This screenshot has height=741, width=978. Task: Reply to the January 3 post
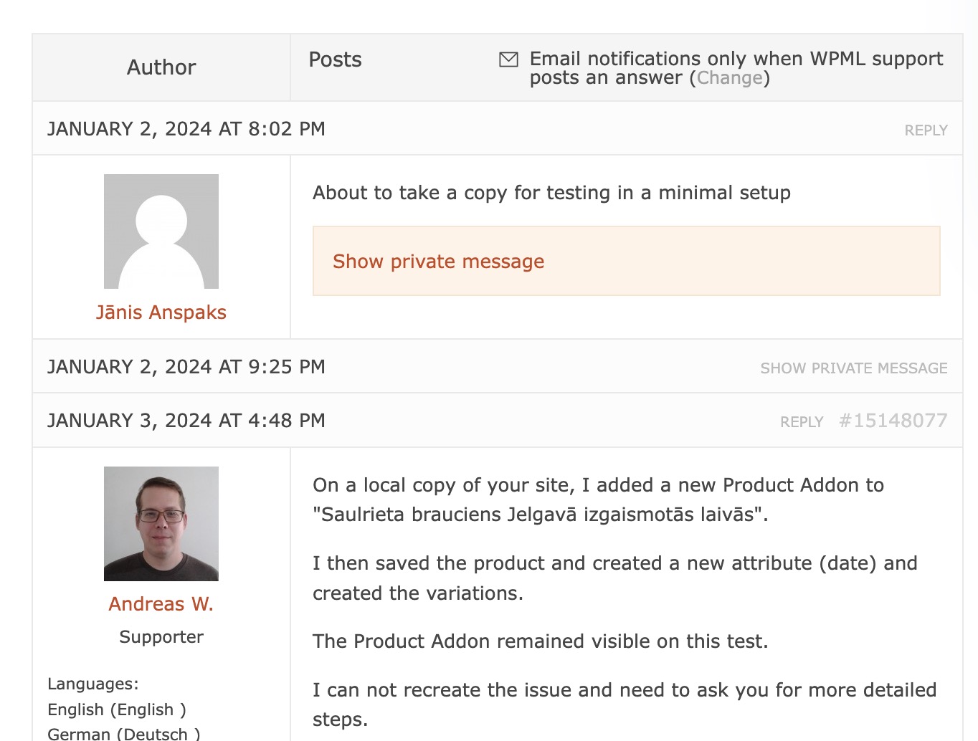coord(802,422)
